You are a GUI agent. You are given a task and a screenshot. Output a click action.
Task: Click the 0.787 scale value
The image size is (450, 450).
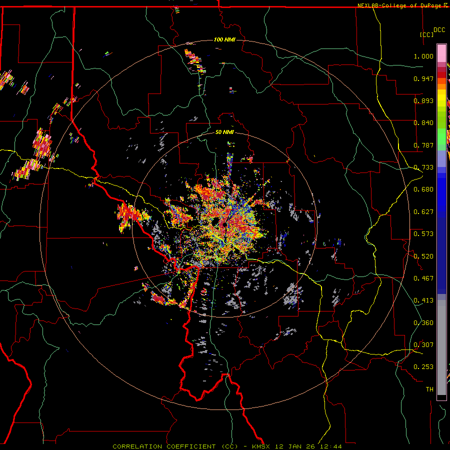pos(423,145)
